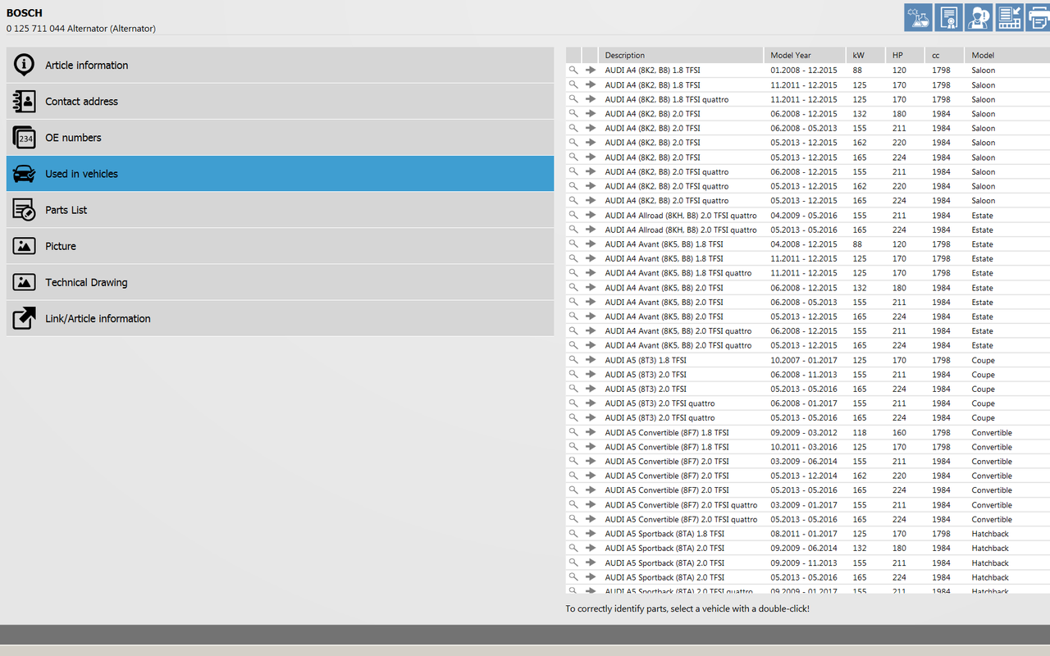Screen dimensions: 1050x656
Task: Click the BOSCH brand heading
Action: point(25,13)
